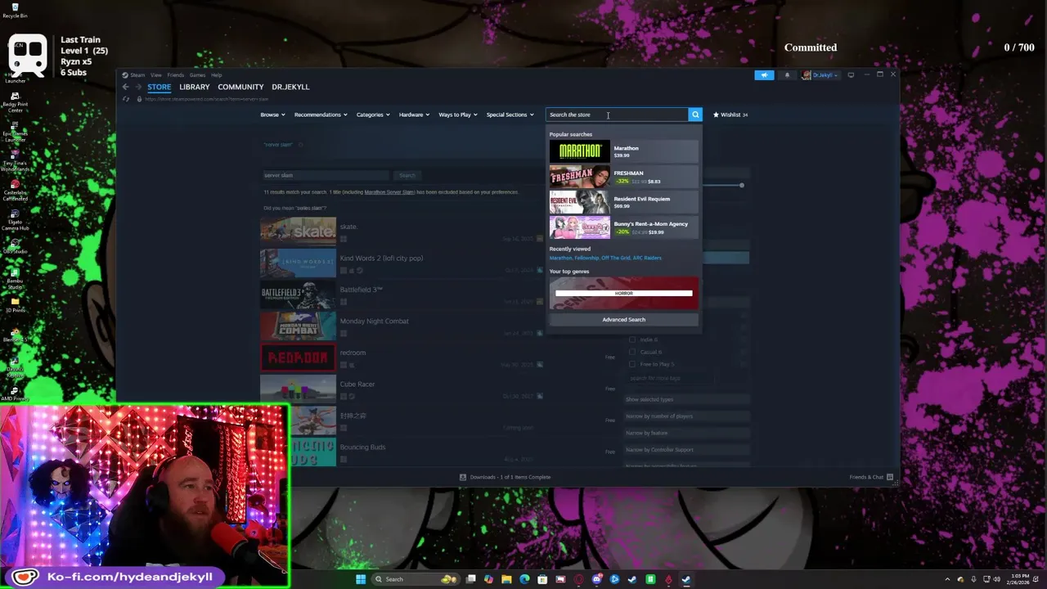Image resolution: width=1047 pixels, height=589 pixels.
Task: Open Task View on the taskbar
Action: [471, 579]
